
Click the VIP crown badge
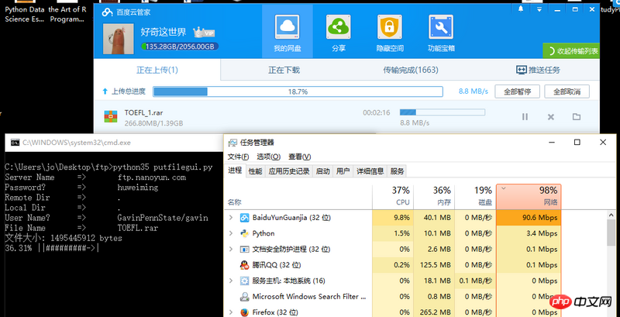click(x=204, y=32)
